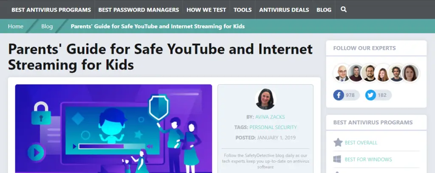This screenshot has width=435, height=173.
Task: Open the Blog menu item in navbar
Action: click(324, 10)
